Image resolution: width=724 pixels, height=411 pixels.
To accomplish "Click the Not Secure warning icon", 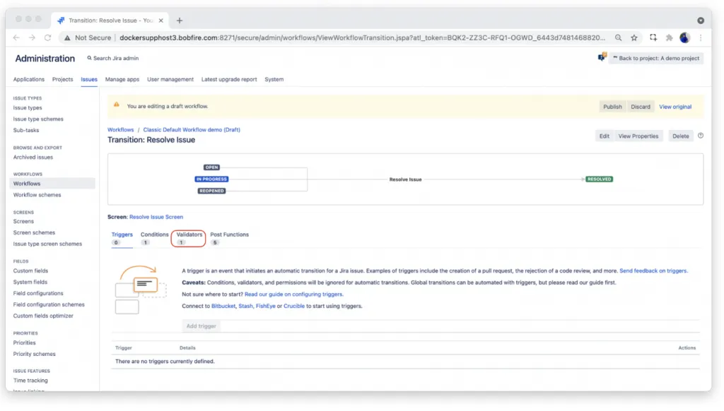I will (x=67, y=38).
